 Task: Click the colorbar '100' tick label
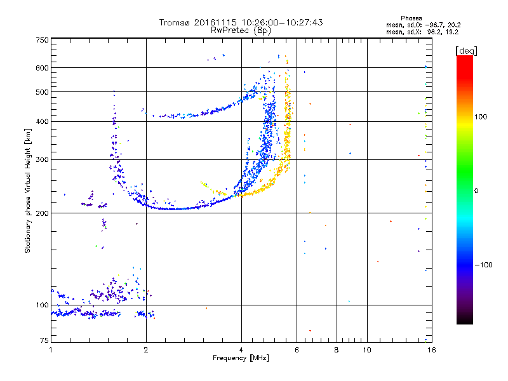tap(481, 117)
